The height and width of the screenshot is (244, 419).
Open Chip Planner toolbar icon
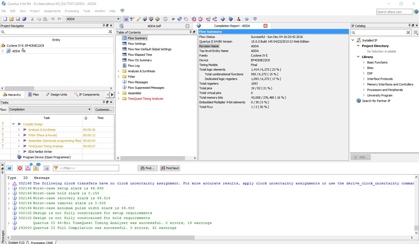(157, 19)
